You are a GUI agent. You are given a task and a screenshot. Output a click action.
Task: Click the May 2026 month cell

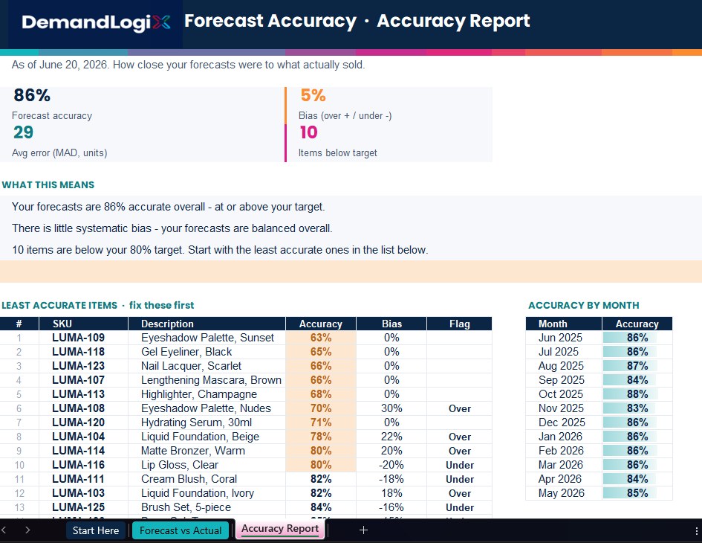click(x=564, y=493)
